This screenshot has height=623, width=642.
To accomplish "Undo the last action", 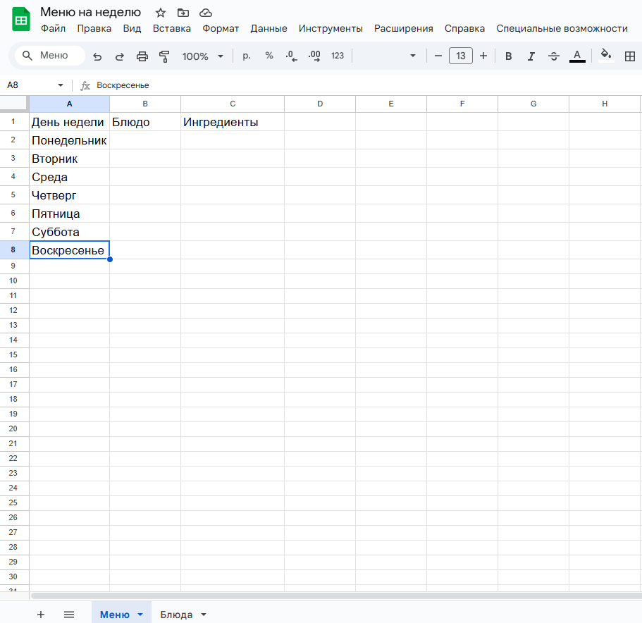I will [x=97, y=56].
